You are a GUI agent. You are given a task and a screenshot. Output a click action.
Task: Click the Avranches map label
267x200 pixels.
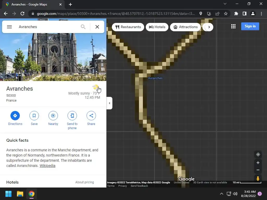pos(155,78)
